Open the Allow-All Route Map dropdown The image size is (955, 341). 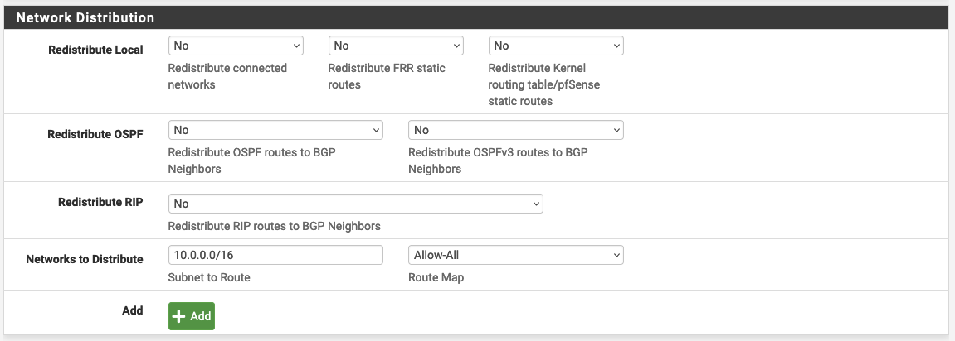[x=515, y=256]
